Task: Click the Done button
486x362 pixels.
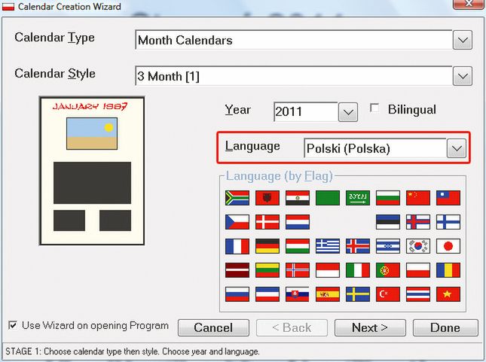Action: (445, 327)
